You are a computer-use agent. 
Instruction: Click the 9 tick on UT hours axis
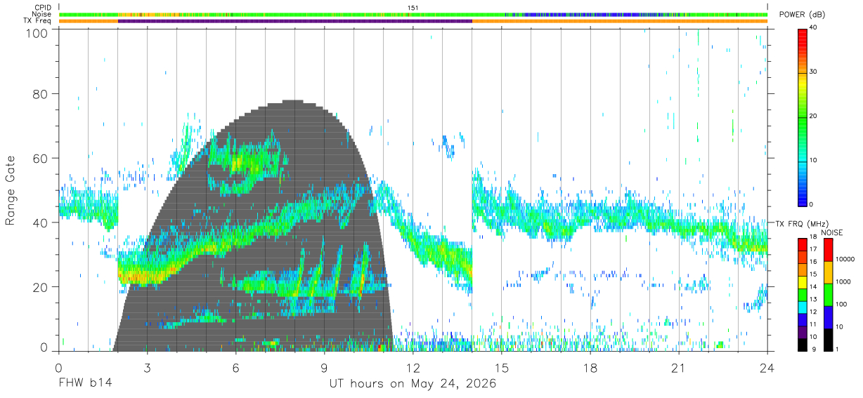pyautogui.click(x=325, y=368)
